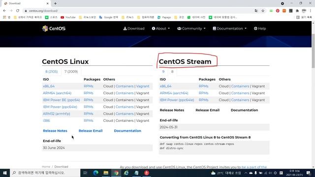Click the red Pinterest extension icon
Screen dimensions: 315x177
click(x=278, y=11)
